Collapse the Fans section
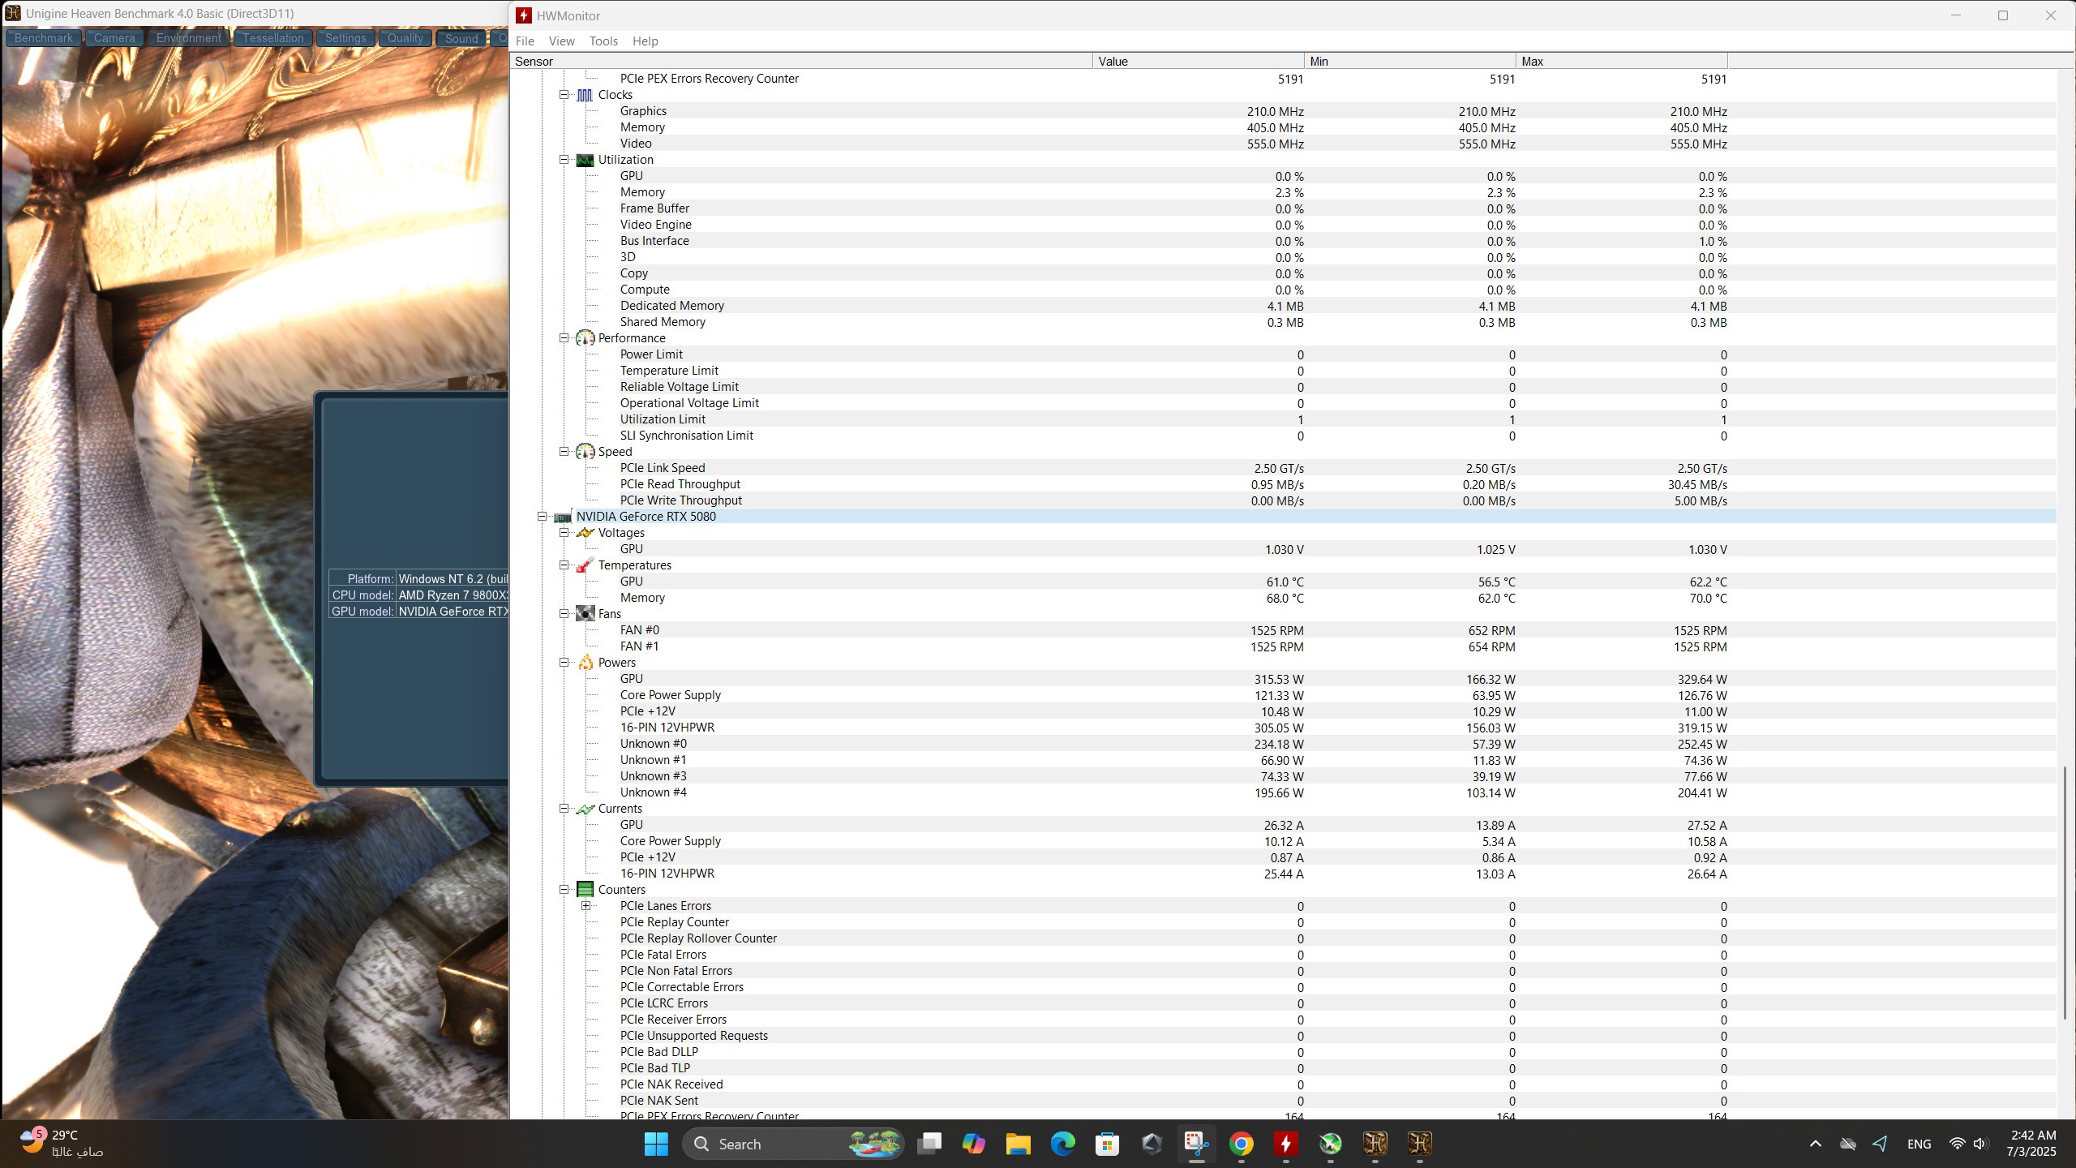The height and width of the screenshot is (1168, 2076). (x=564, y=614)
